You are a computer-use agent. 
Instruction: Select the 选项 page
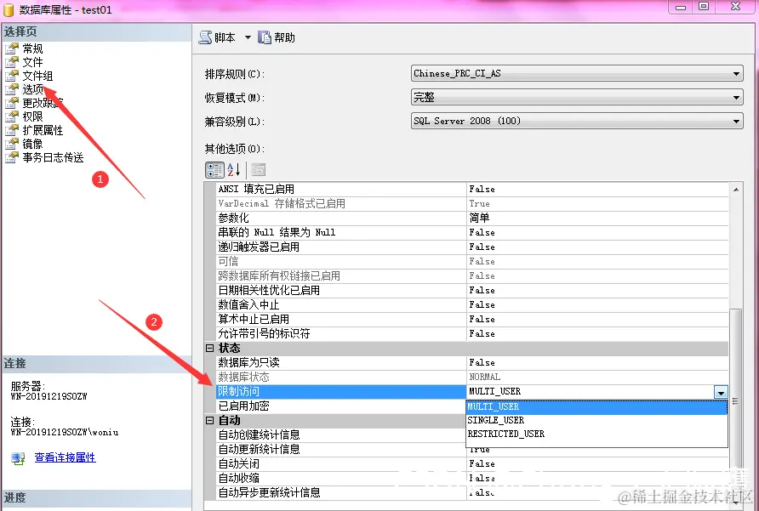[33, 89]
